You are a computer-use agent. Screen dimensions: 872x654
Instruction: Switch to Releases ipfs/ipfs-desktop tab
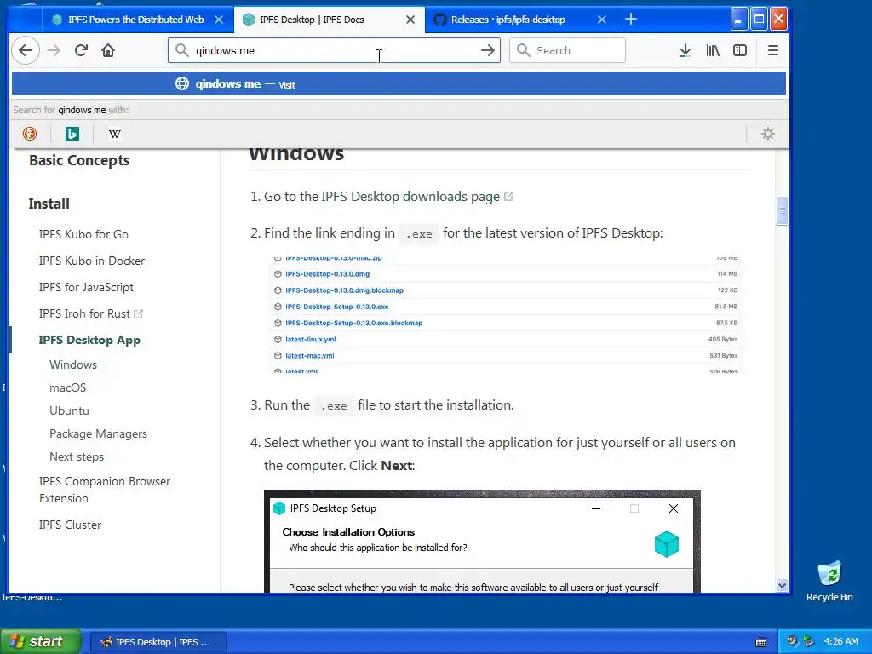click(508, 20)
